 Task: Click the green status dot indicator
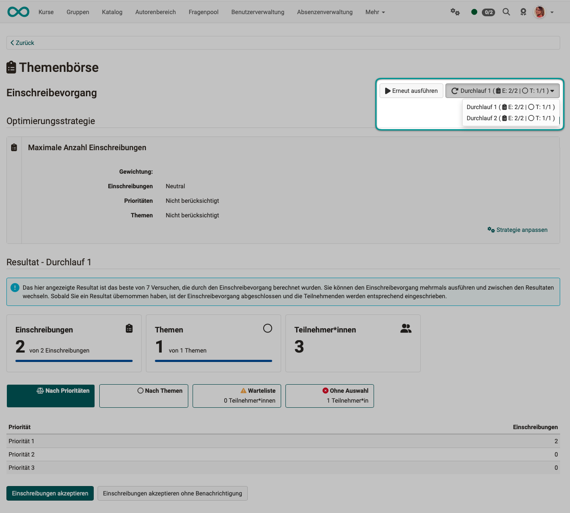[474, 12]
